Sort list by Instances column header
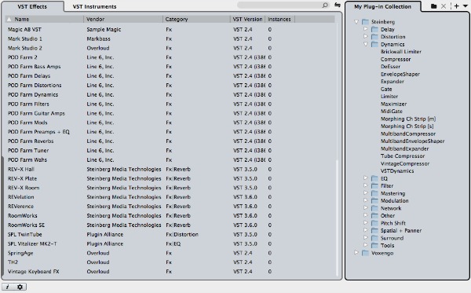Viewport: 471px width, 293px height. 279,19
